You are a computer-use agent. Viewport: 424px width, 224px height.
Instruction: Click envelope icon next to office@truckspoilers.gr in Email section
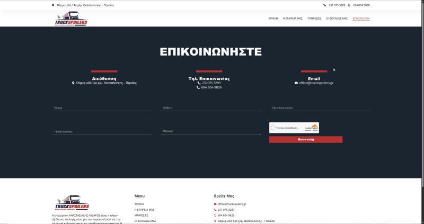tap(296, 83)
